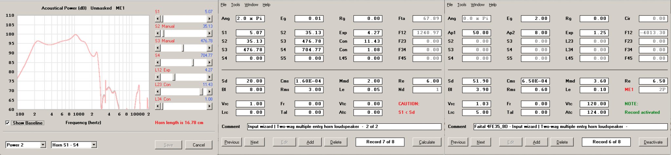The height and width of the screenshot is (155, 671).
Task: Click right arrow of L12 Exp slider
Action: click(209, 77)
